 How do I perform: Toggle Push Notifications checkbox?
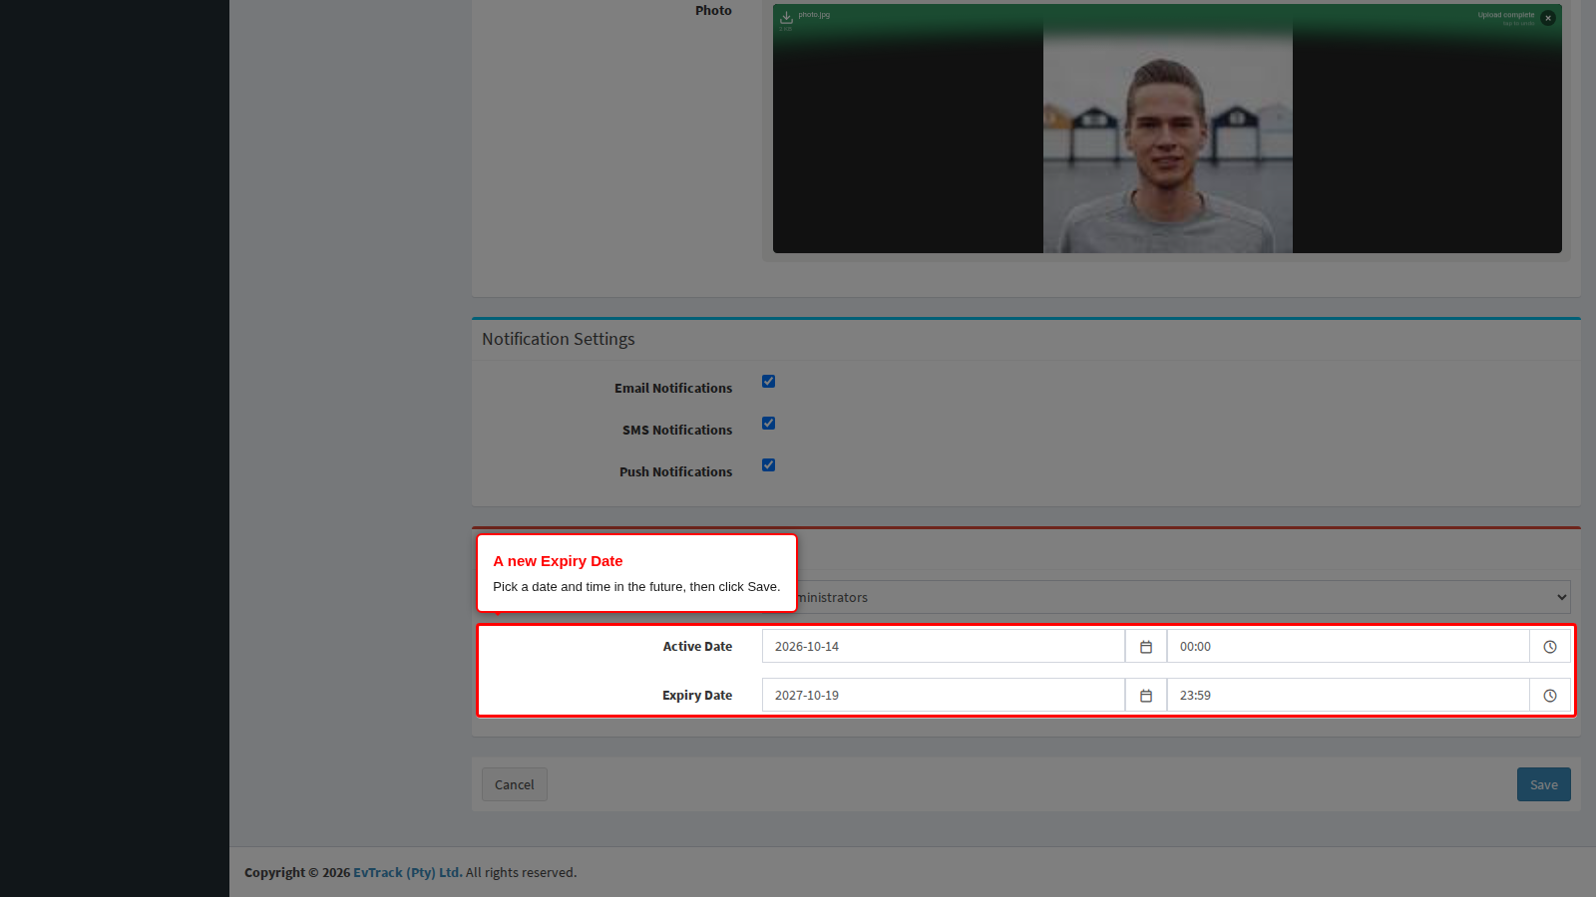(x=768, y=464)
